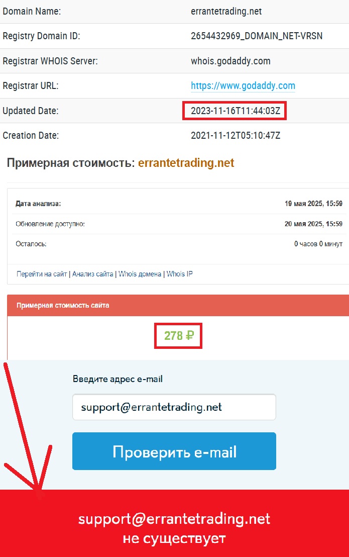Click the '0 часов 0 минут' remaining time
The width and height of the screenshot is (349, 557).
point(318,244)
